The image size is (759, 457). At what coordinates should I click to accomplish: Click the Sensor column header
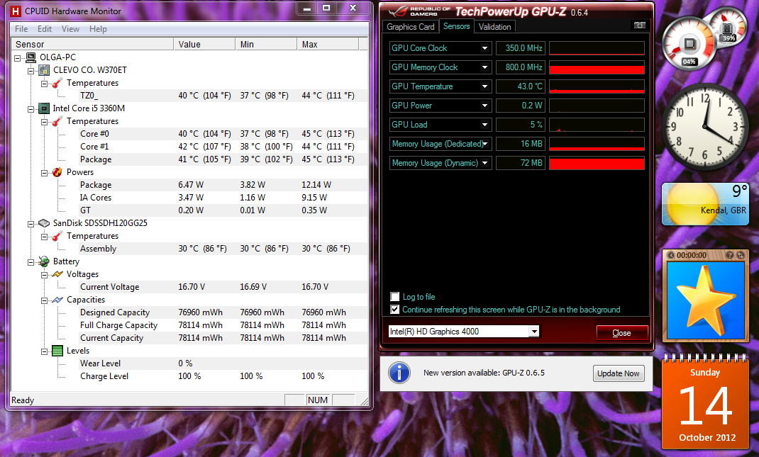92,45
